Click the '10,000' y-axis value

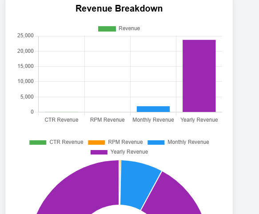coord(25,81)
